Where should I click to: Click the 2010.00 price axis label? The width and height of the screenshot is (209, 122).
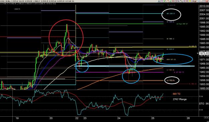coord(204,6)
